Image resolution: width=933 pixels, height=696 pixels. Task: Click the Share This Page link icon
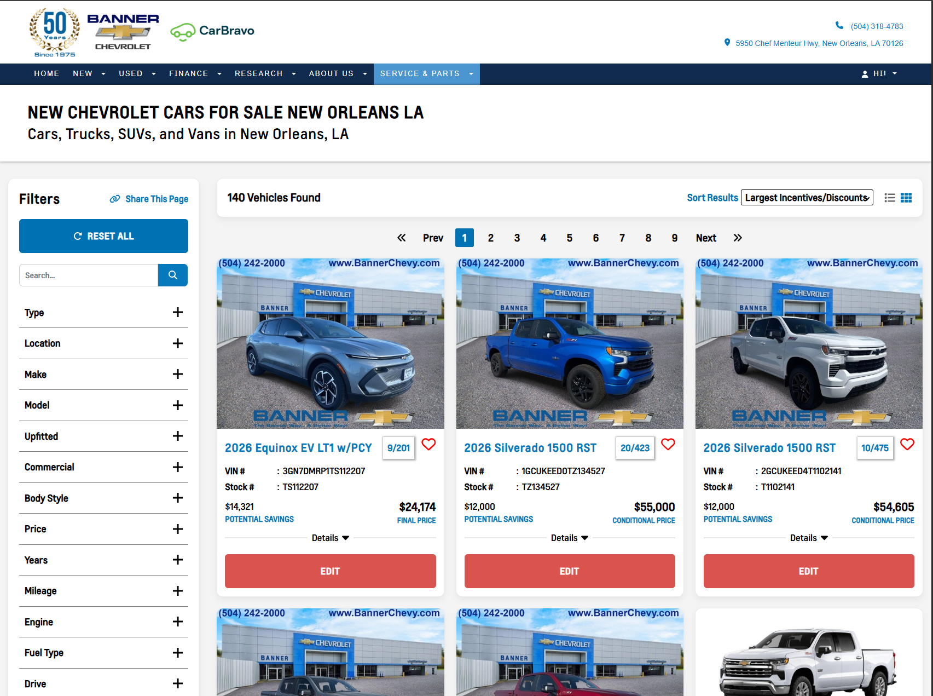click(x=115, y=199)
